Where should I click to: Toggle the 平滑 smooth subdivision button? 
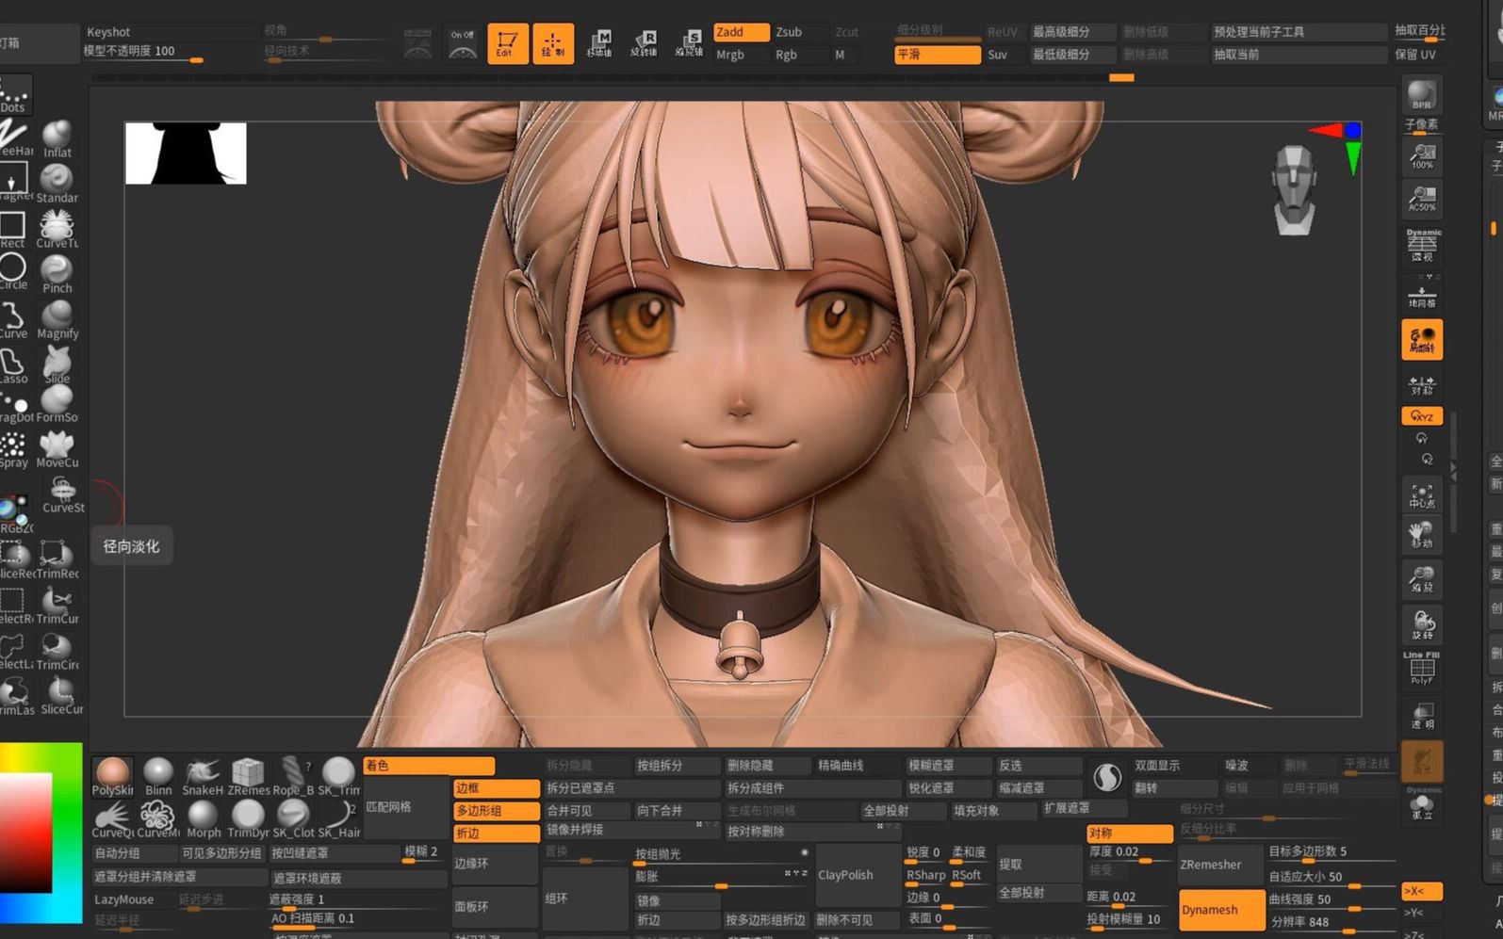point(938,55)
